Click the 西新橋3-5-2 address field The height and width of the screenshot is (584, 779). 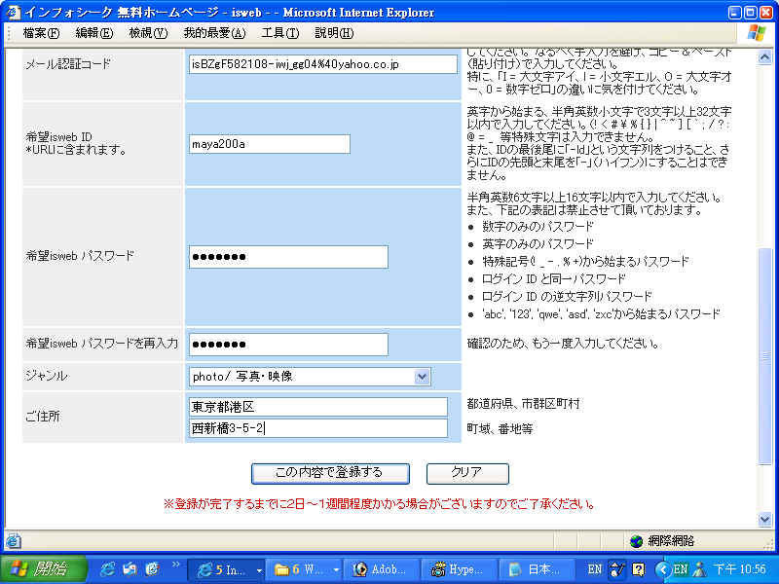(318, 428)
